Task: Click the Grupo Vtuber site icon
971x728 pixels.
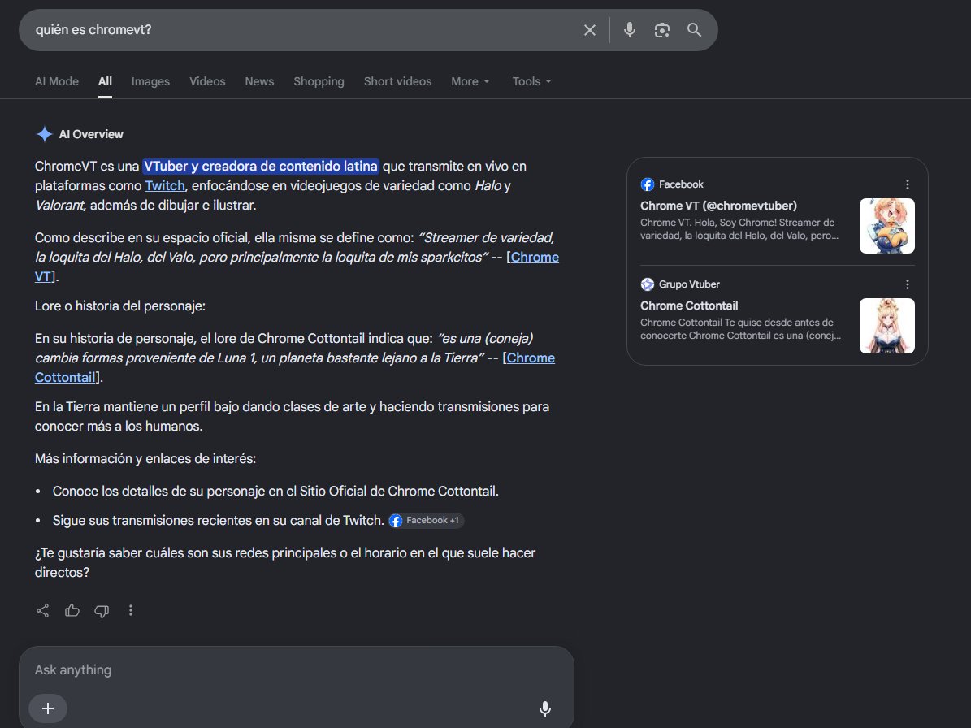Action: coord(647,284)
